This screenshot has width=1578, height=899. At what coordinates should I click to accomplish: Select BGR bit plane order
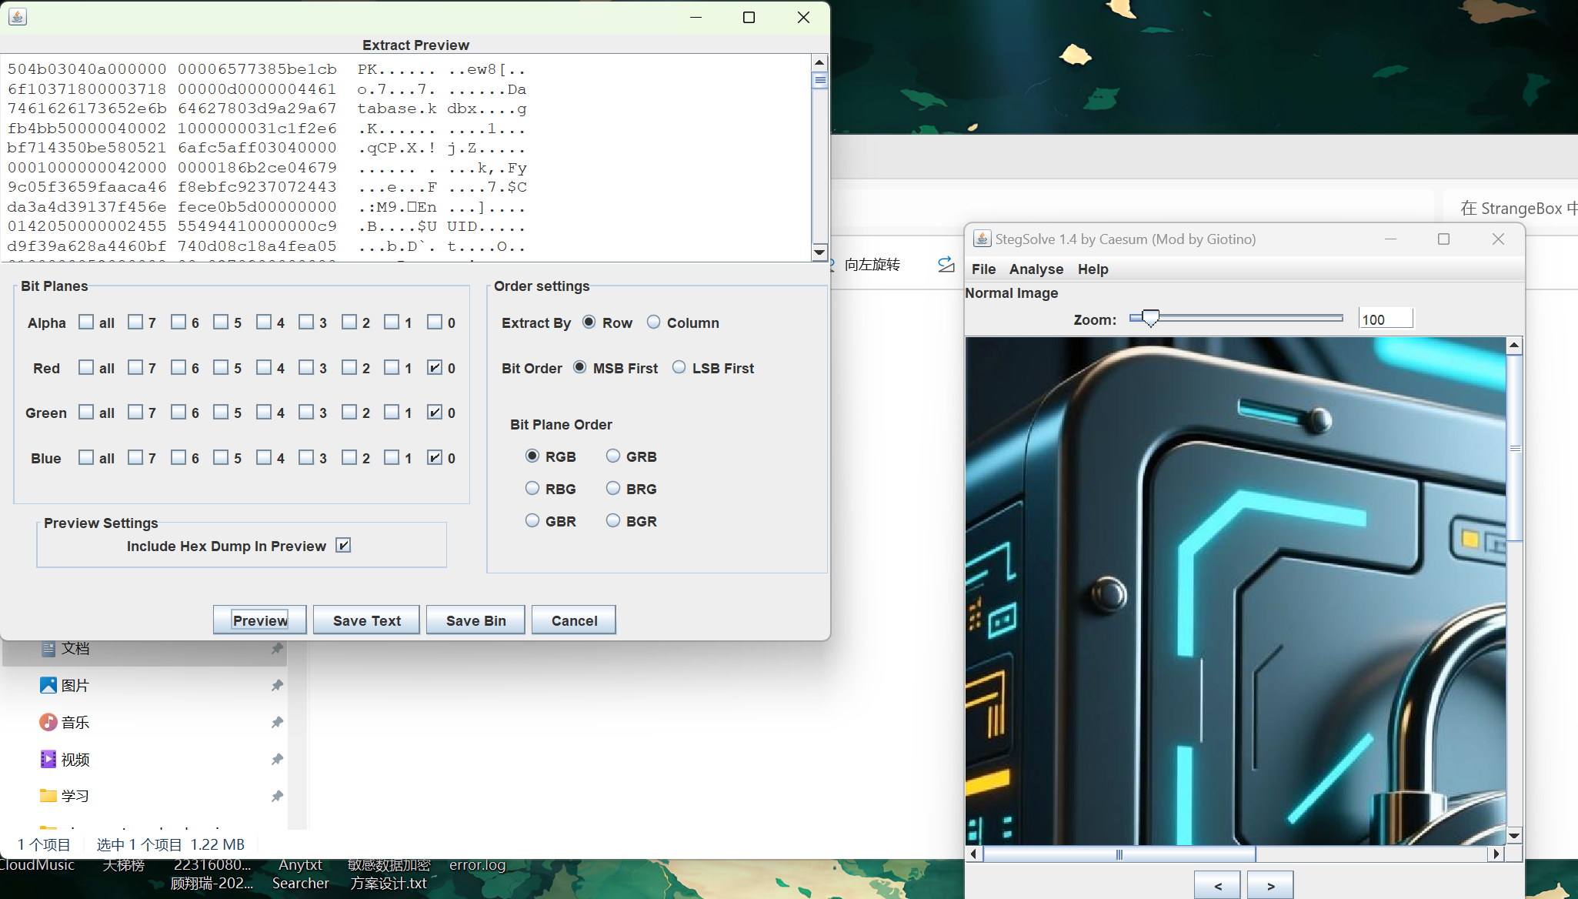pos(612,520)
